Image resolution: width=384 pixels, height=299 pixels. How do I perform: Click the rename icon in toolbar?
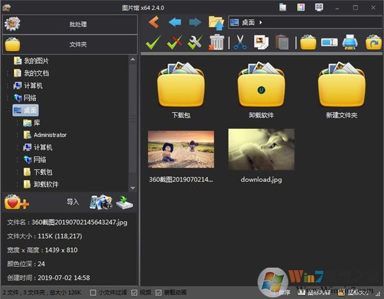click(329, 43)
